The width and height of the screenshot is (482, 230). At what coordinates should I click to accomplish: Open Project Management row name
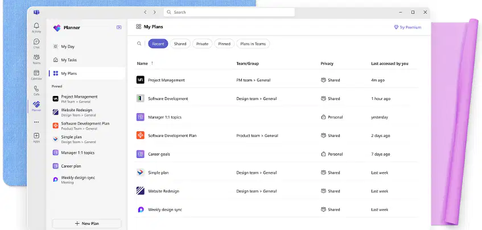166,80
